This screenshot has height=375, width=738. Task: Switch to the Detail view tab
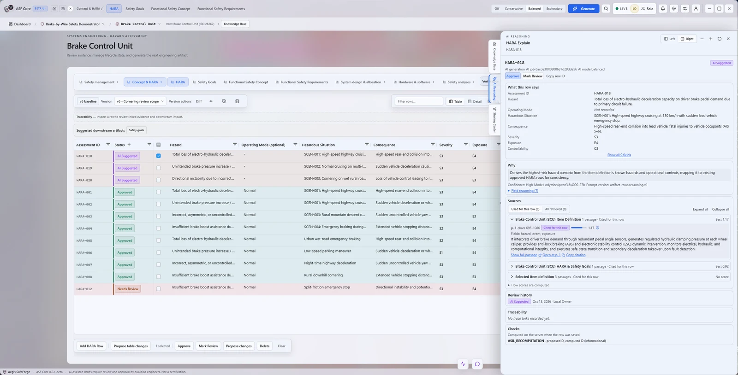475,101
